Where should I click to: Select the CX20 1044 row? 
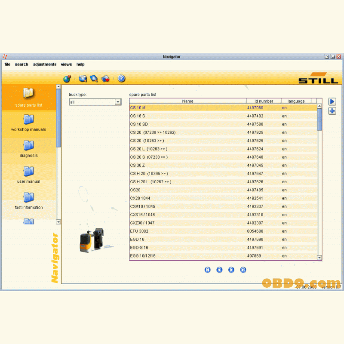223,198
